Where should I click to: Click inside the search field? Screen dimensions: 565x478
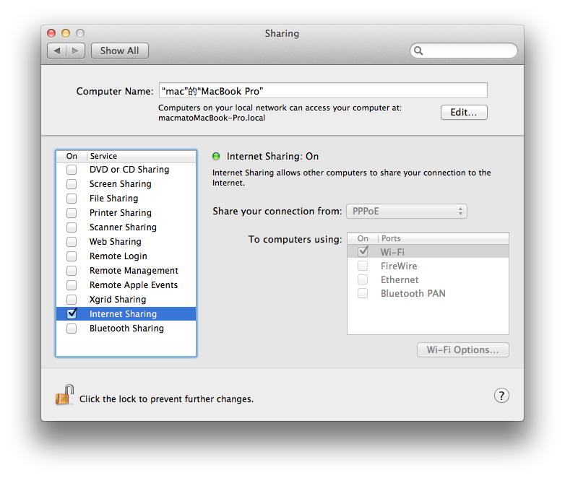point(463,51)
